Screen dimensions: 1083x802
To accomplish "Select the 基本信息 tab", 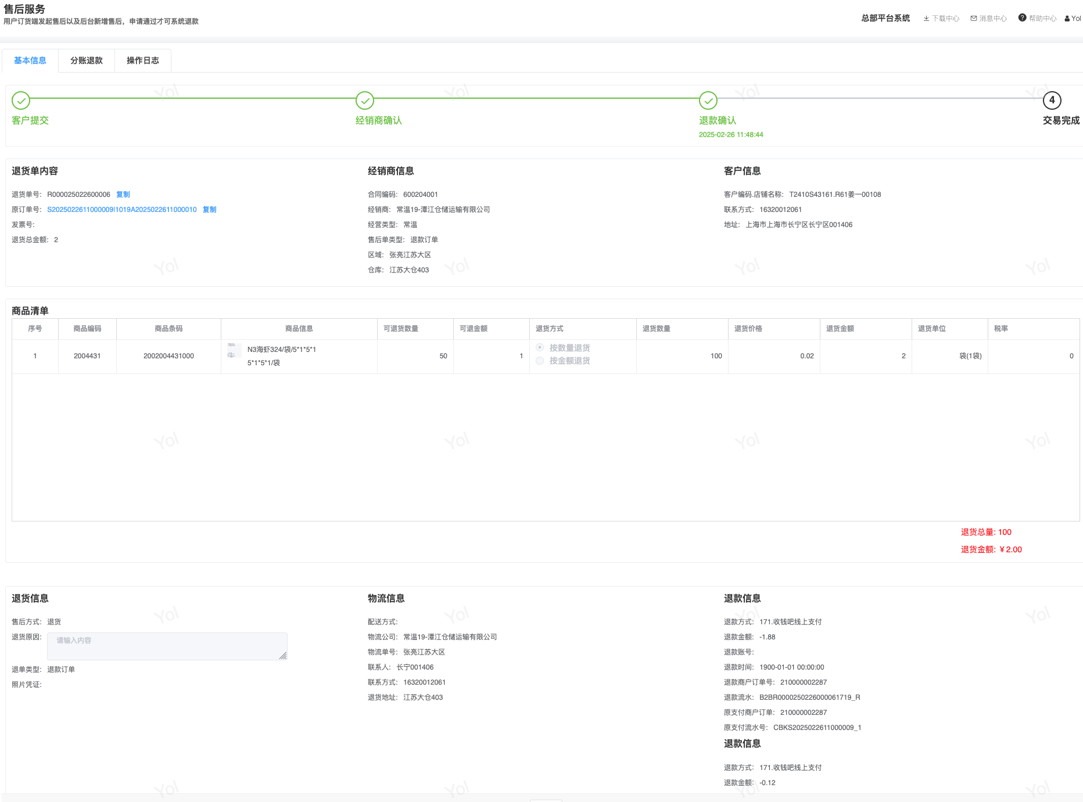I will pos(30,60).
